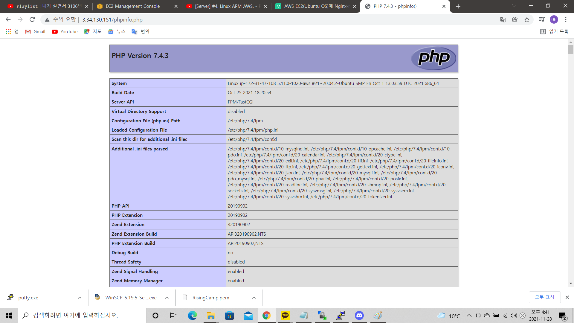Viewport: 574px width, 323px height.
Task: Switch to EC2 Management Console tab
Action: pyautogui.click(x=133, y=6)
